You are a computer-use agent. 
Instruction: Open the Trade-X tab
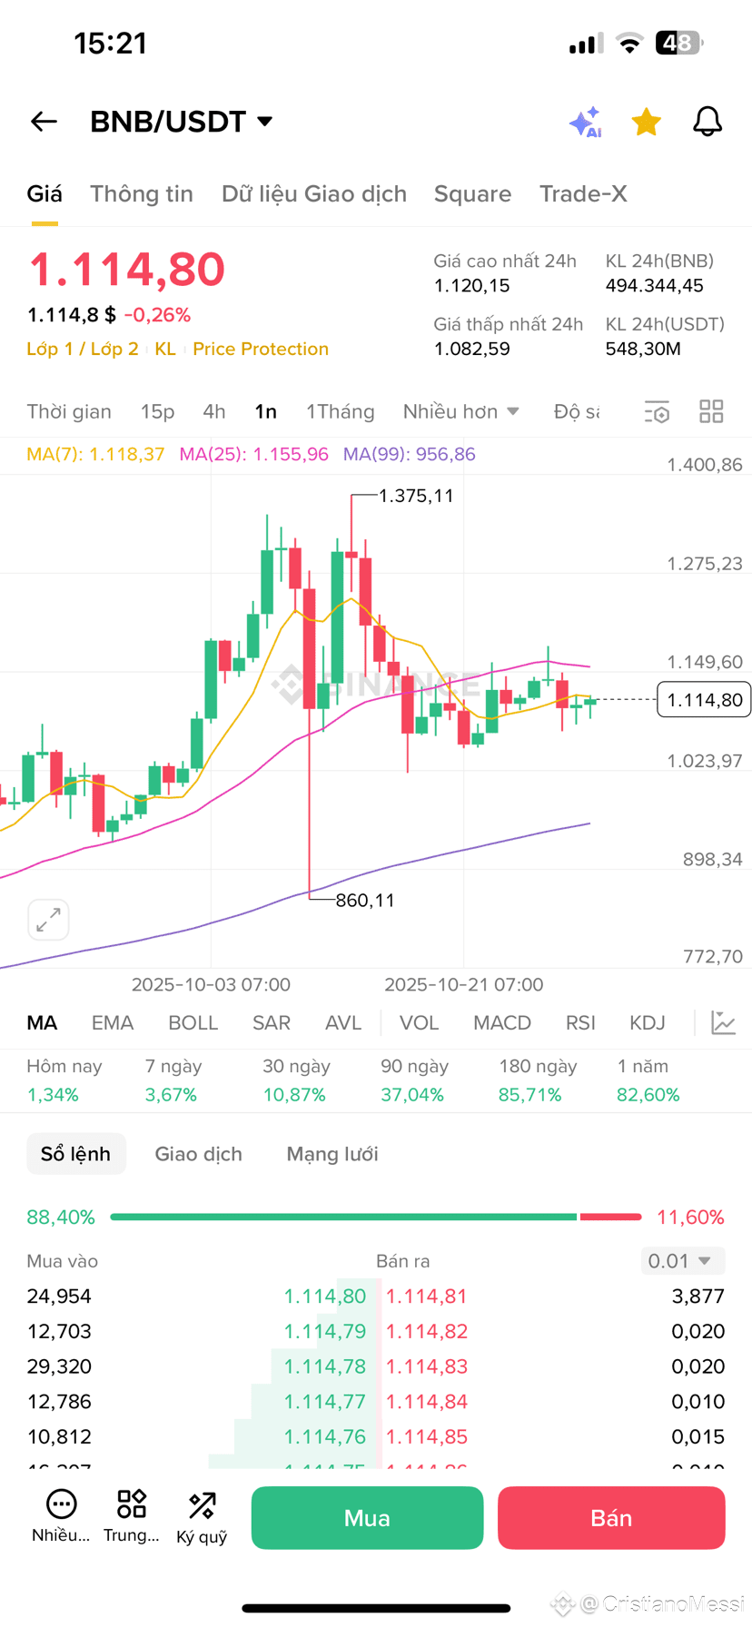(x=583, y=193)
